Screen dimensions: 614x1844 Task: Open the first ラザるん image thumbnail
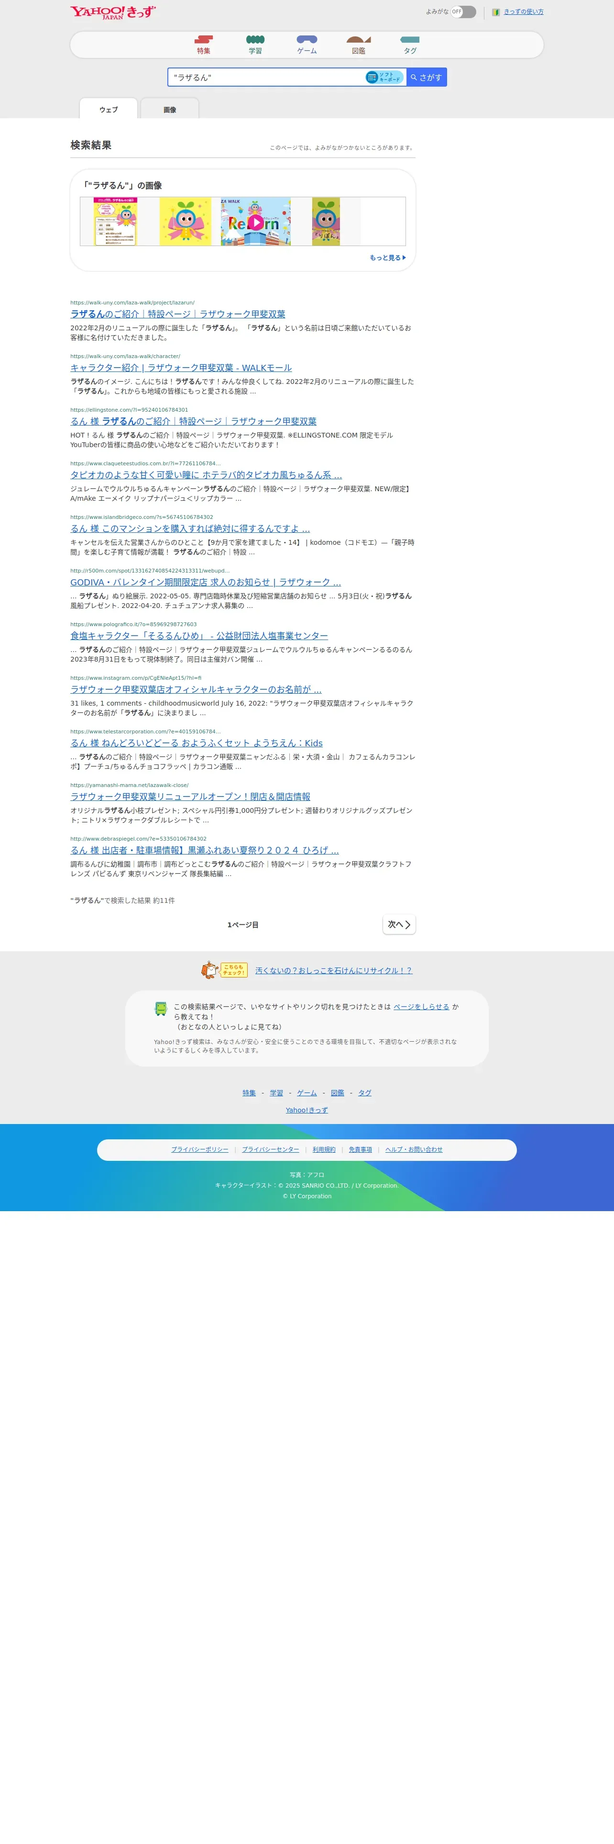[115, 222]
